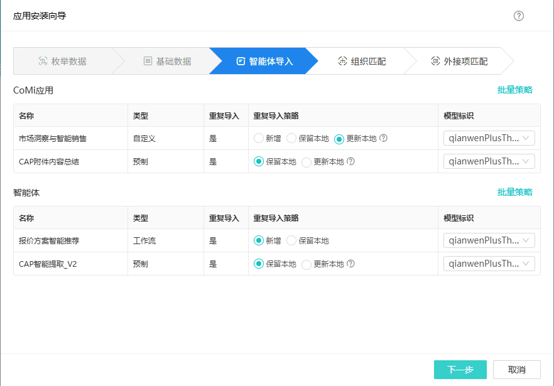Click 批量策略 link for CoMi应用
554x386 pixels.
515,90
